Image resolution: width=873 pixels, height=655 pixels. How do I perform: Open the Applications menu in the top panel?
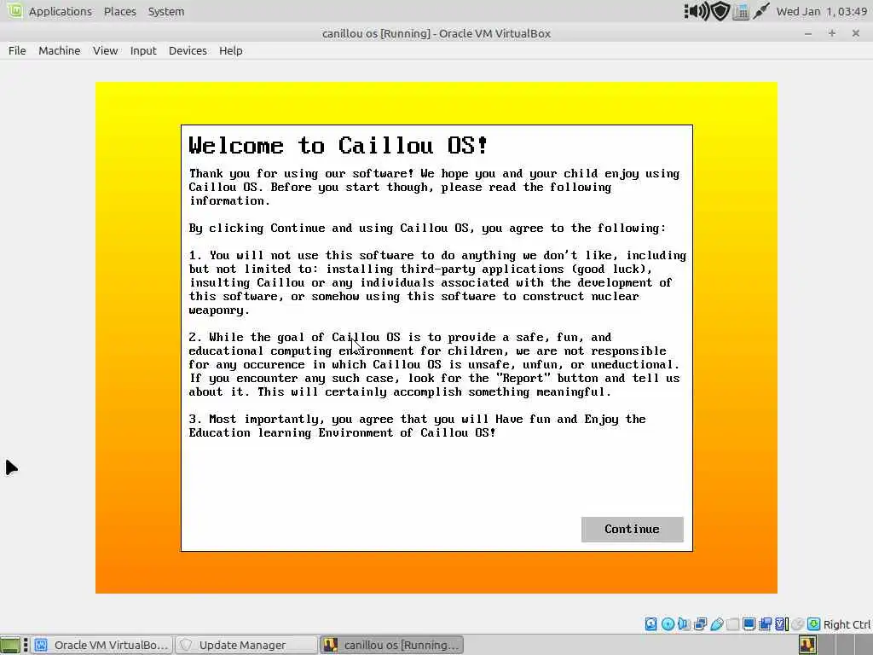tap(61, 11)
